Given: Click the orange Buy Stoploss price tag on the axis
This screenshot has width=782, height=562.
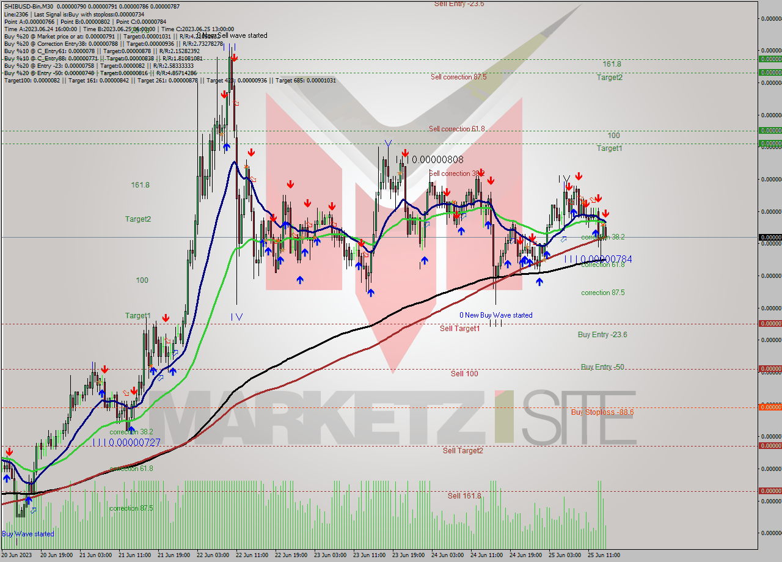Looking at the screenshot, I should coord(770,407).
